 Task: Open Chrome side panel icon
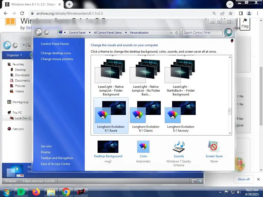click(241, 13)
